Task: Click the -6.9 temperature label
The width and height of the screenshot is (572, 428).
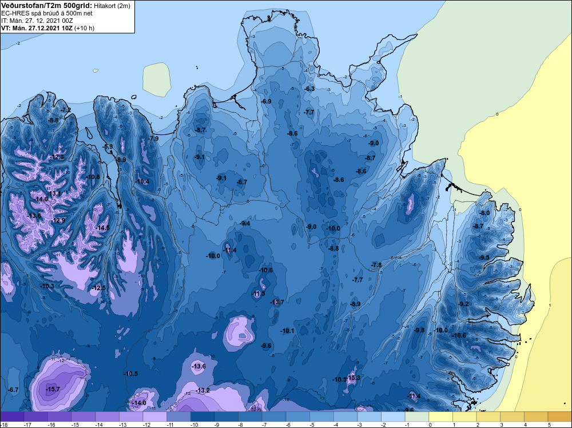Action: point(266,101)
